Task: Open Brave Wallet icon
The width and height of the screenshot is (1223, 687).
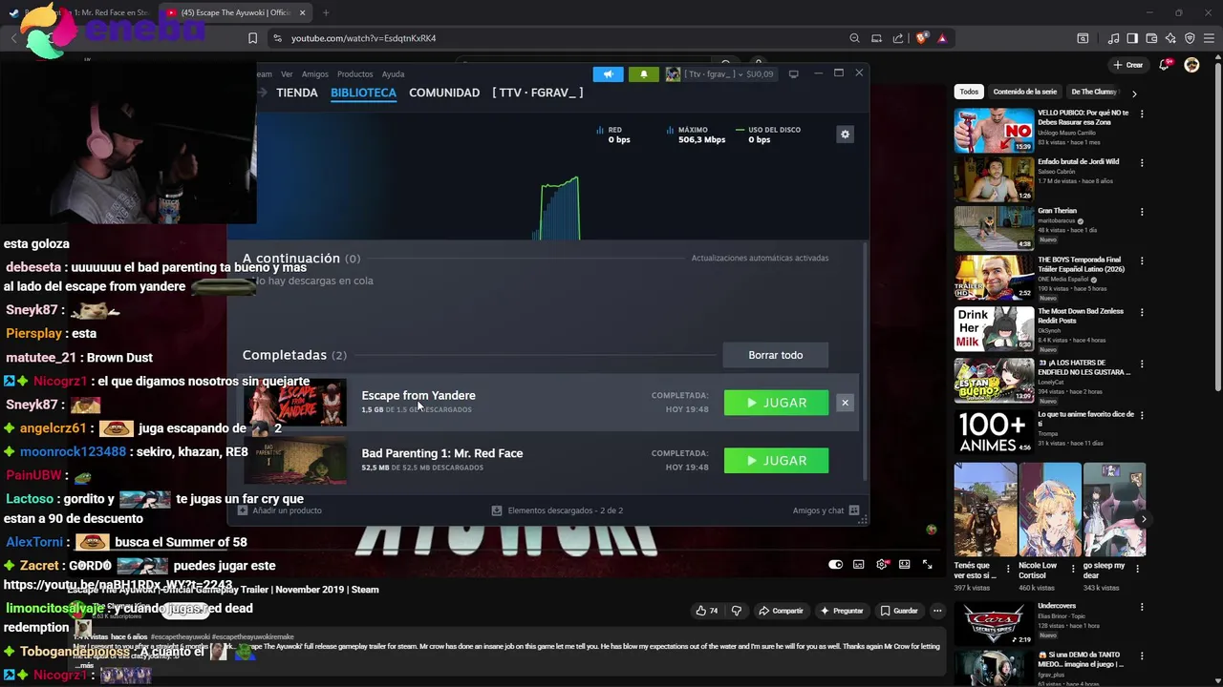Action: [x=1151, y=38]
